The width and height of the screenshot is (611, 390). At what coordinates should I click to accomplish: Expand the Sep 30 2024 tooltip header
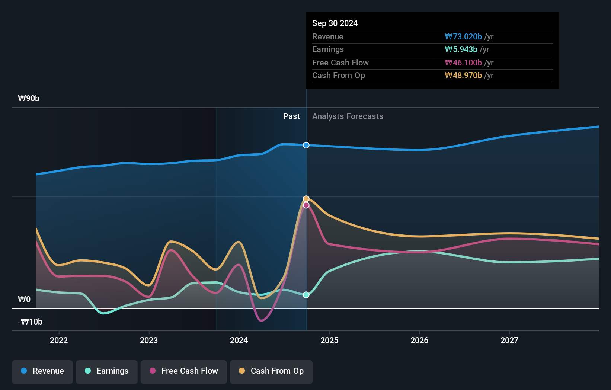pyautogui.click(x=335, y=23)
